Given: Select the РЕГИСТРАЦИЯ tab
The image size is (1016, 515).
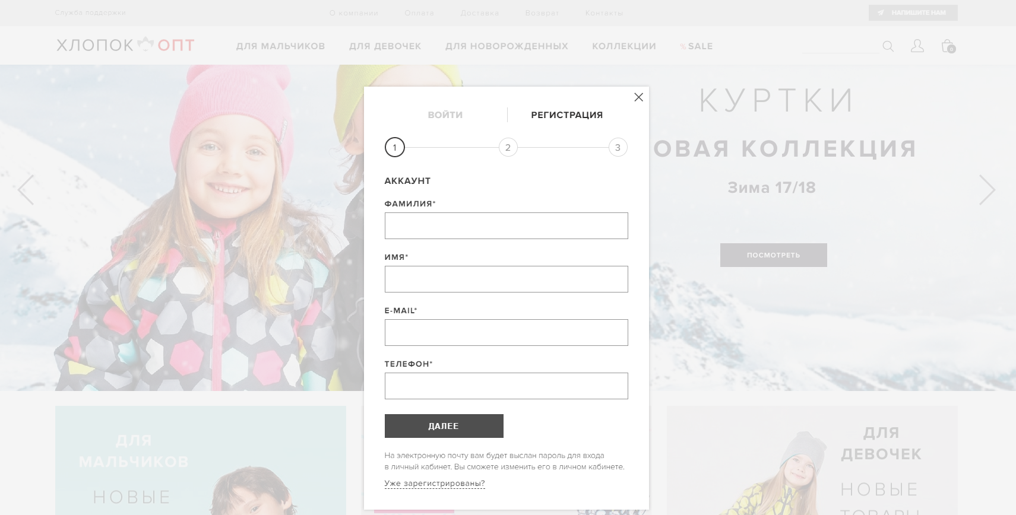Looking at the screenshot, I should pyautogui.click(x=567, y=115).
